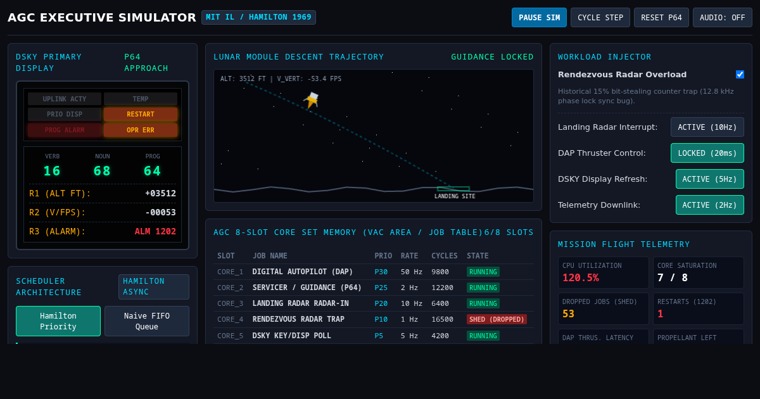Click the CPU UTILIZATION 120.5% card
760x399 pixels.
coord(604,273)
